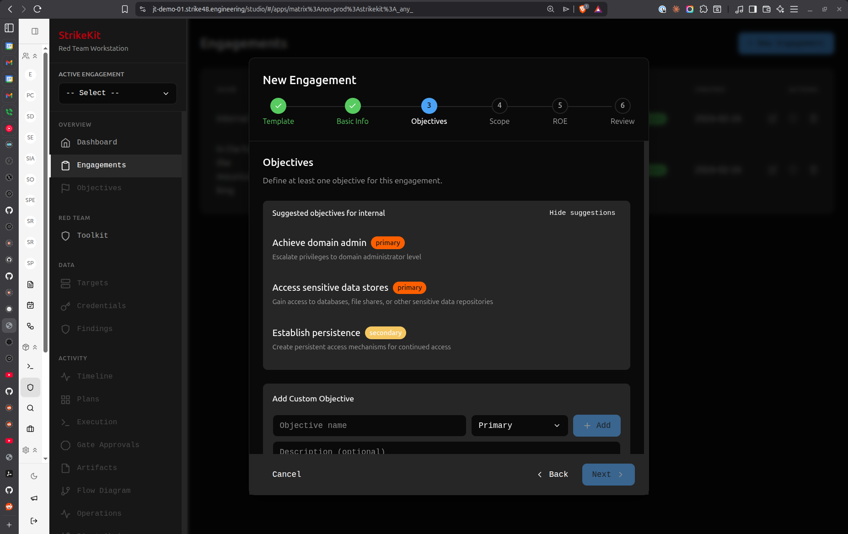Jump to the Scope wizard step

(499, 112)
